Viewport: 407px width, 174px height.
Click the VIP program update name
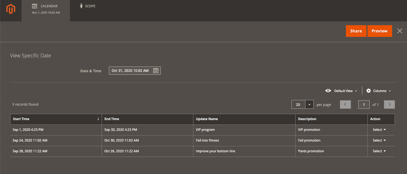(x=205, y=130)
